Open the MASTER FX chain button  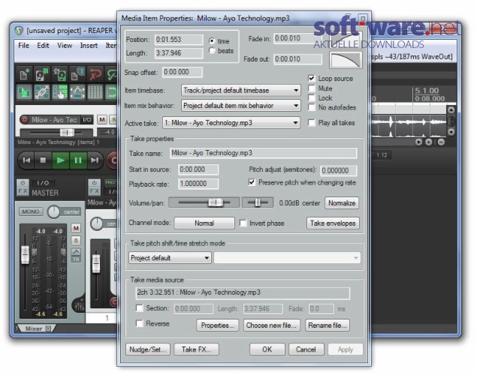tap(23, 191)
